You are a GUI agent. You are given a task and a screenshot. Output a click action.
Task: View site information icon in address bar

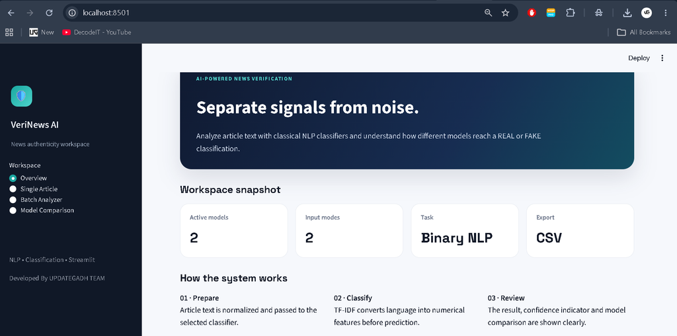(72, 13)
